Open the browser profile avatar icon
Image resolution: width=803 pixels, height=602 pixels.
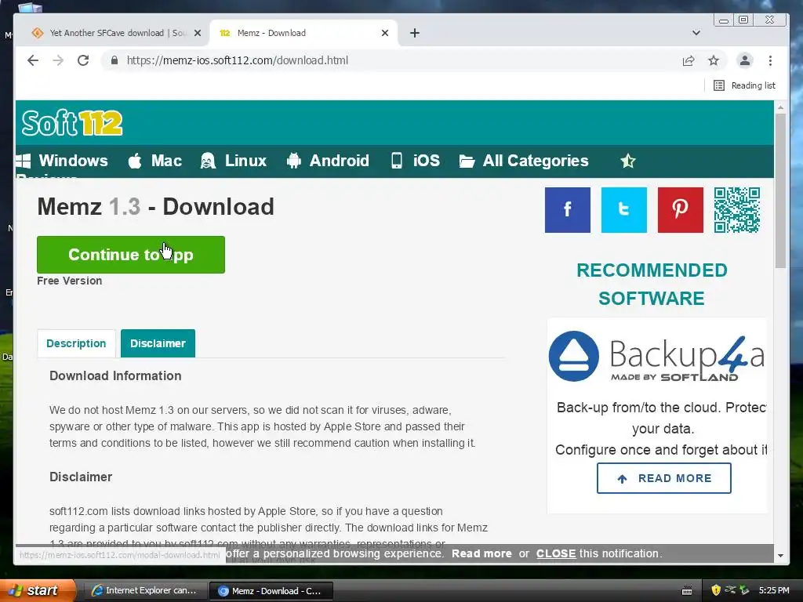point(745,60)
